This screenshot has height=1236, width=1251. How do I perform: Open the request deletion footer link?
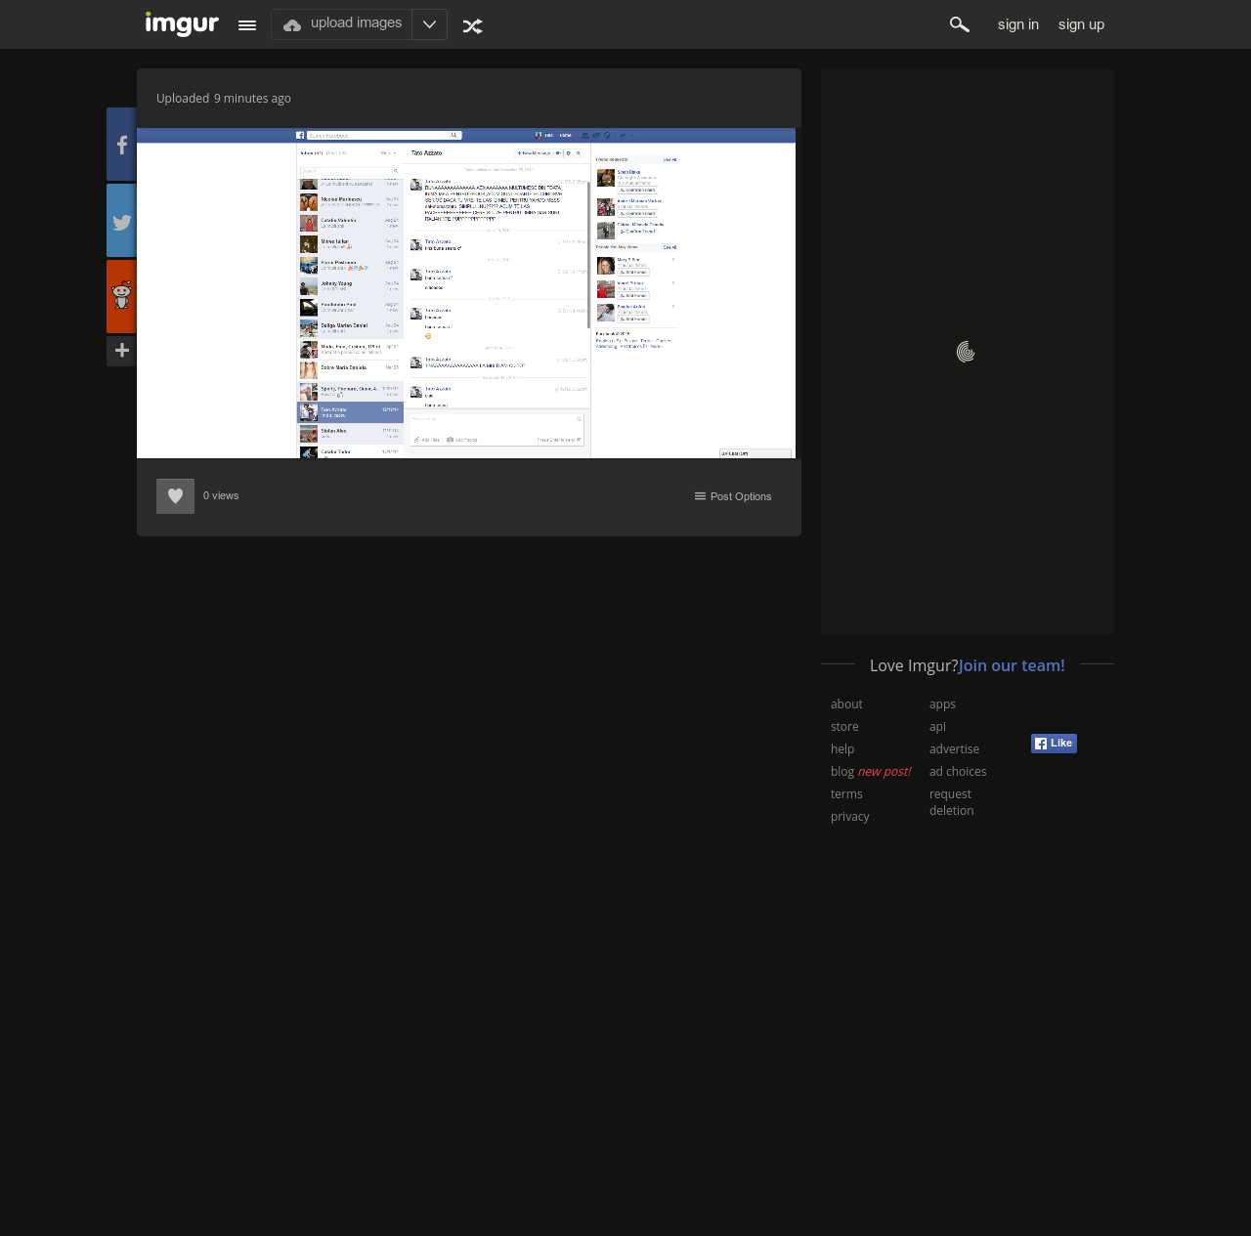click(x=951, y=802)
